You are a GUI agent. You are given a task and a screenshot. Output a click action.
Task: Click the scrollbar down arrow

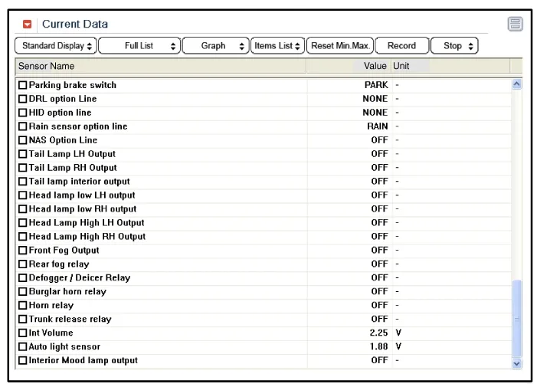click(516, 363)
